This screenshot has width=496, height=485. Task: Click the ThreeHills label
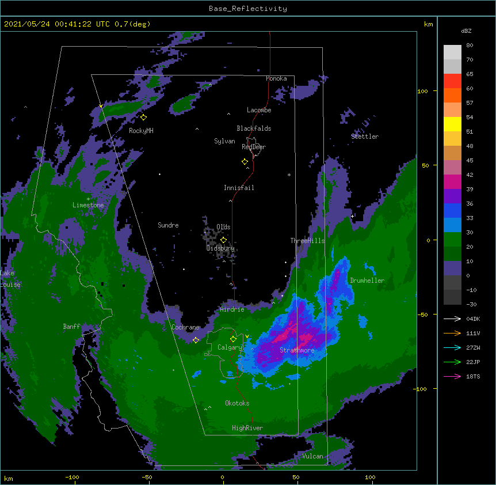click(307, 241)
